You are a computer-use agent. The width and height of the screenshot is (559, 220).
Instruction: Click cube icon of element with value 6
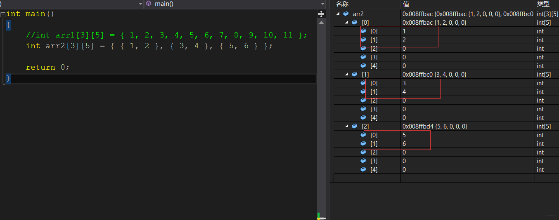363,143
